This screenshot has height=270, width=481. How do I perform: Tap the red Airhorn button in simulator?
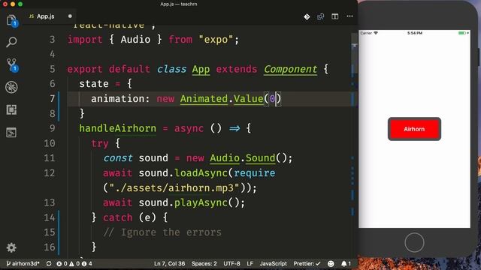[414, 129]
